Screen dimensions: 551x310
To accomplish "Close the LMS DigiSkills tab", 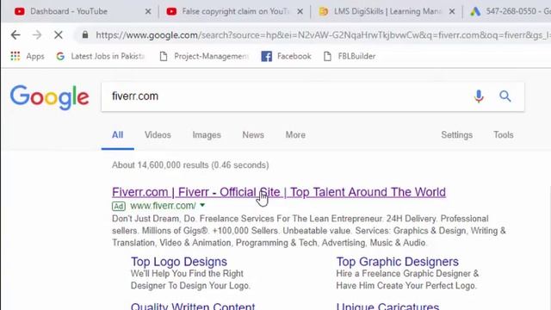I will point(452,11).
